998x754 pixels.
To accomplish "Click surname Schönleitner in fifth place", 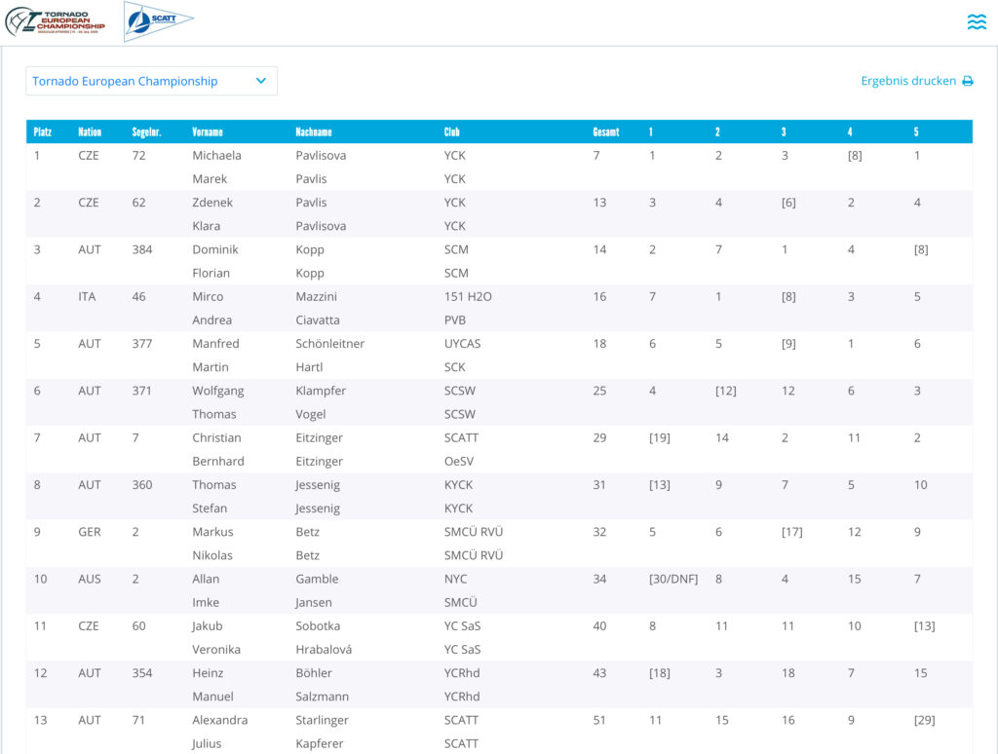I will coord(330,344).
